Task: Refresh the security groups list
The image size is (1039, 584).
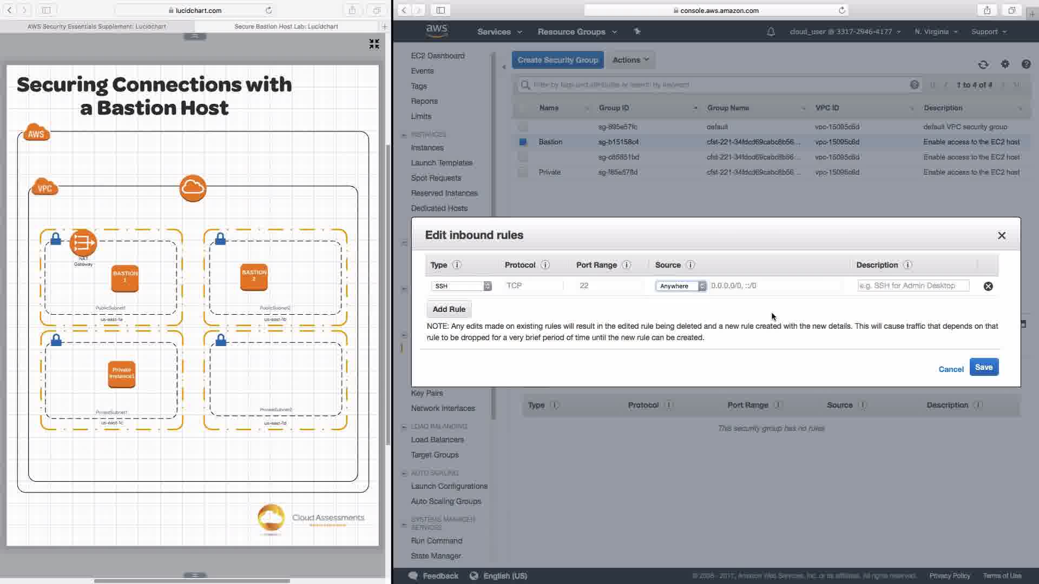Action: pos(983,65)
